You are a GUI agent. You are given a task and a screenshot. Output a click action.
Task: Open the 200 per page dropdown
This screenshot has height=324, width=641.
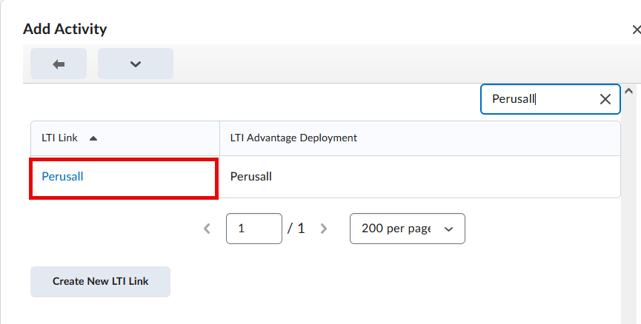tap(406, 229)
